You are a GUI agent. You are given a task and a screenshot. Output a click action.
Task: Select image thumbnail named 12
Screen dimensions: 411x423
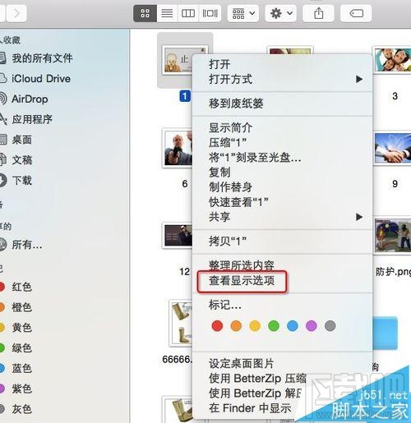coord(178,236)
